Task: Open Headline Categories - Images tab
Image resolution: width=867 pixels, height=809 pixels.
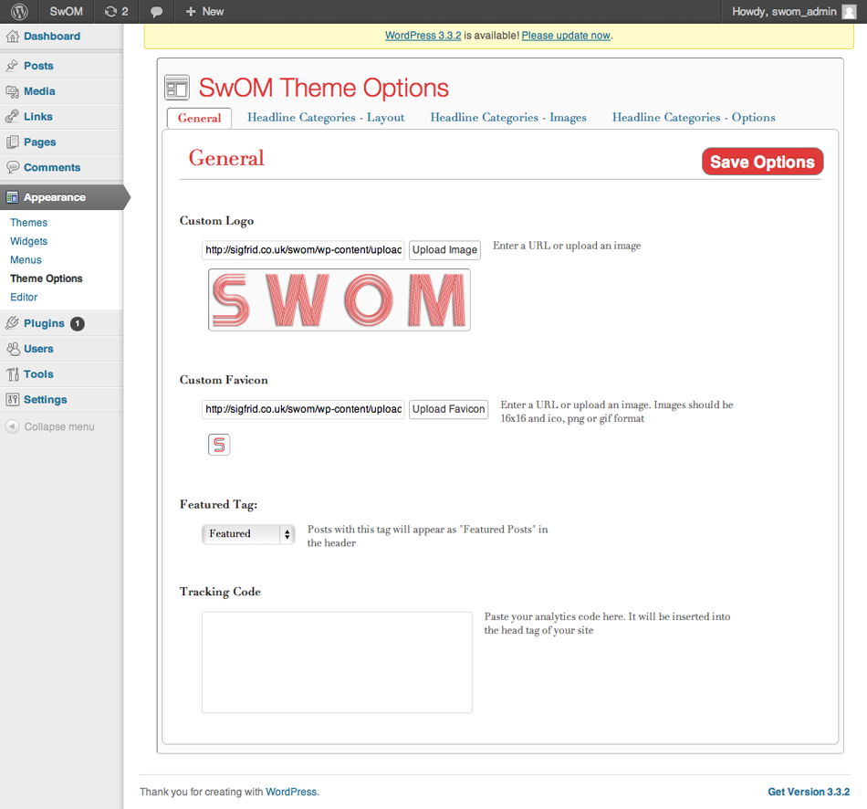Action: tap(508, 117)
